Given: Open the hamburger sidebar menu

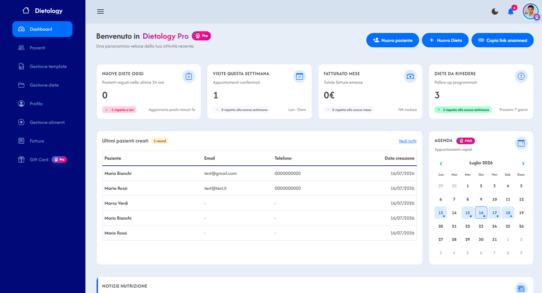Looking at the screenshot, I should (x=100, y=11).
